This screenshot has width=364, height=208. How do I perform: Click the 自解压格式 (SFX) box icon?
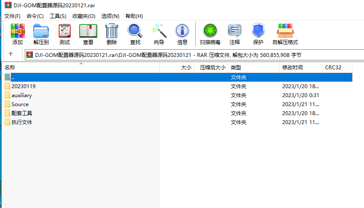pos(285,31)
